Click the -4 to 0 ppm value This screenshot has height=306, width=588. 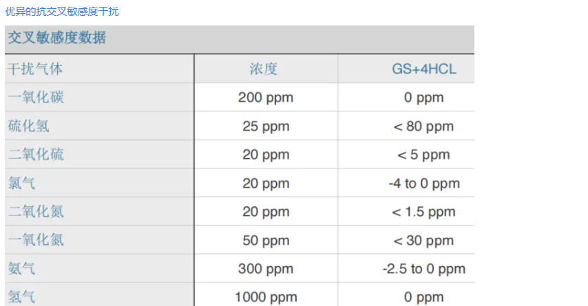424,184
